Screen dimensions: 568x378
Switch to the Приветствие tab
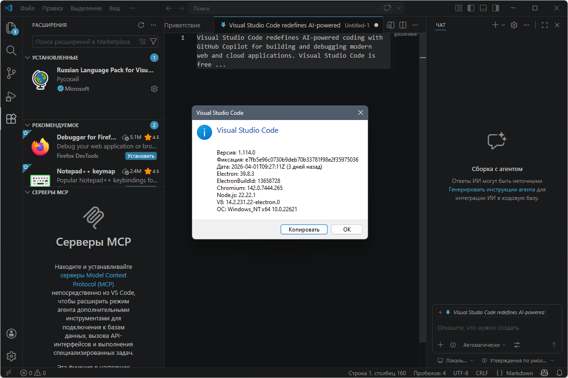[x=183, y=25]
